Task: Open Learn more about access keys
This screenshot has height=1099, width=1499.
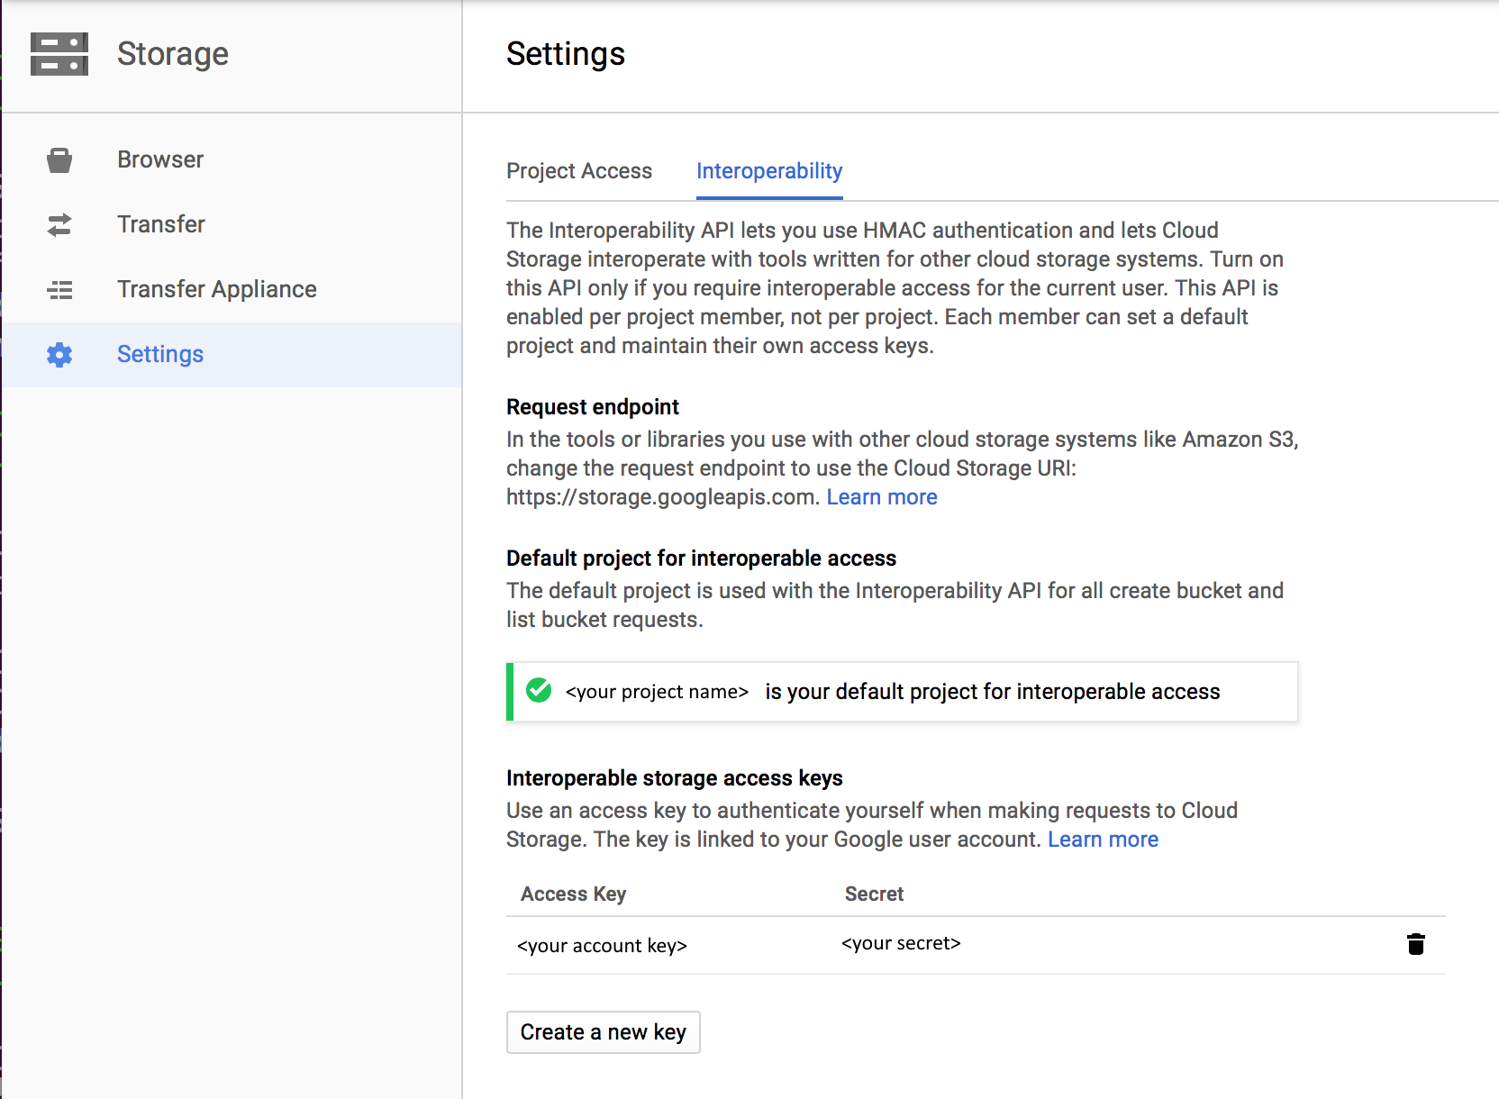Action: click(1103, 839)
